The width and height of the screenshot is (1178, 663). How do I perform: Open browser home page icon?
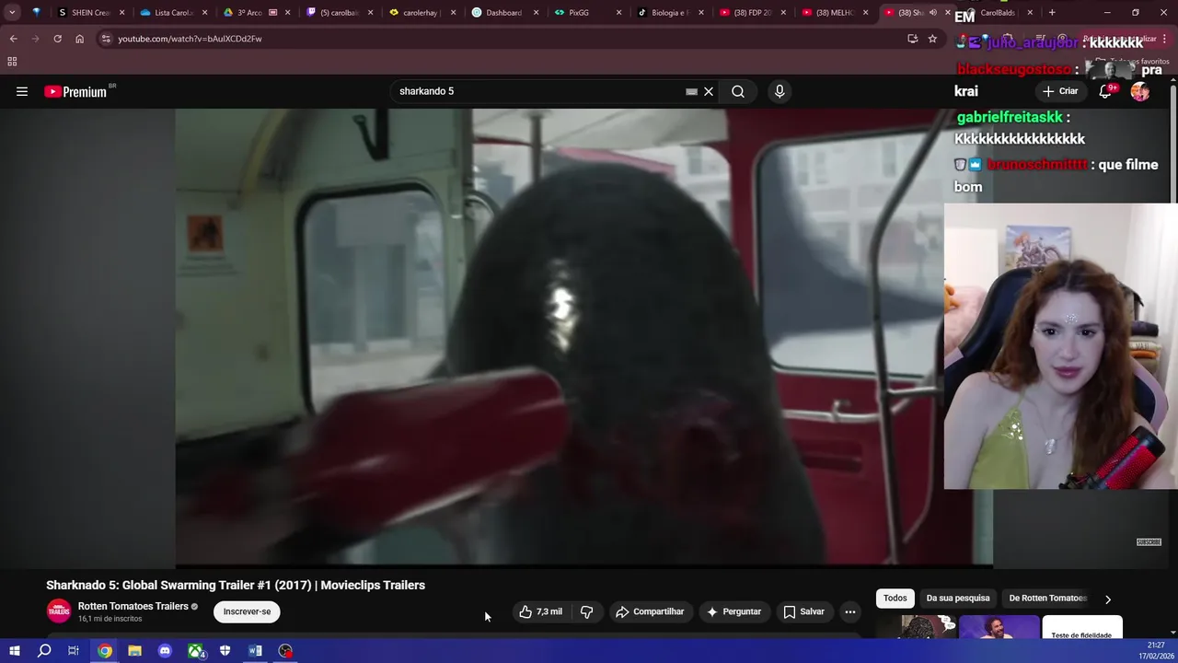point(79,39)
